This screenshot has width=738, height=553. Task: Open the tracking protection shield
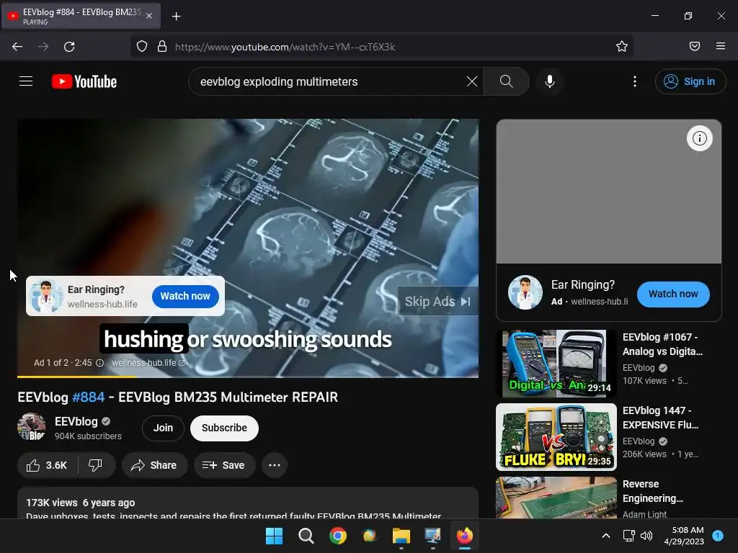coord(142,47)
